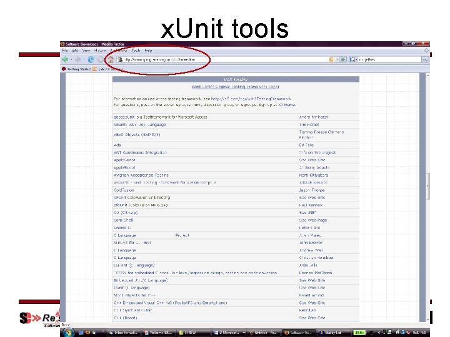450x337 pixels.
Task: Open the ANT Continuous Integration link
Action: [x=140, y=152]
